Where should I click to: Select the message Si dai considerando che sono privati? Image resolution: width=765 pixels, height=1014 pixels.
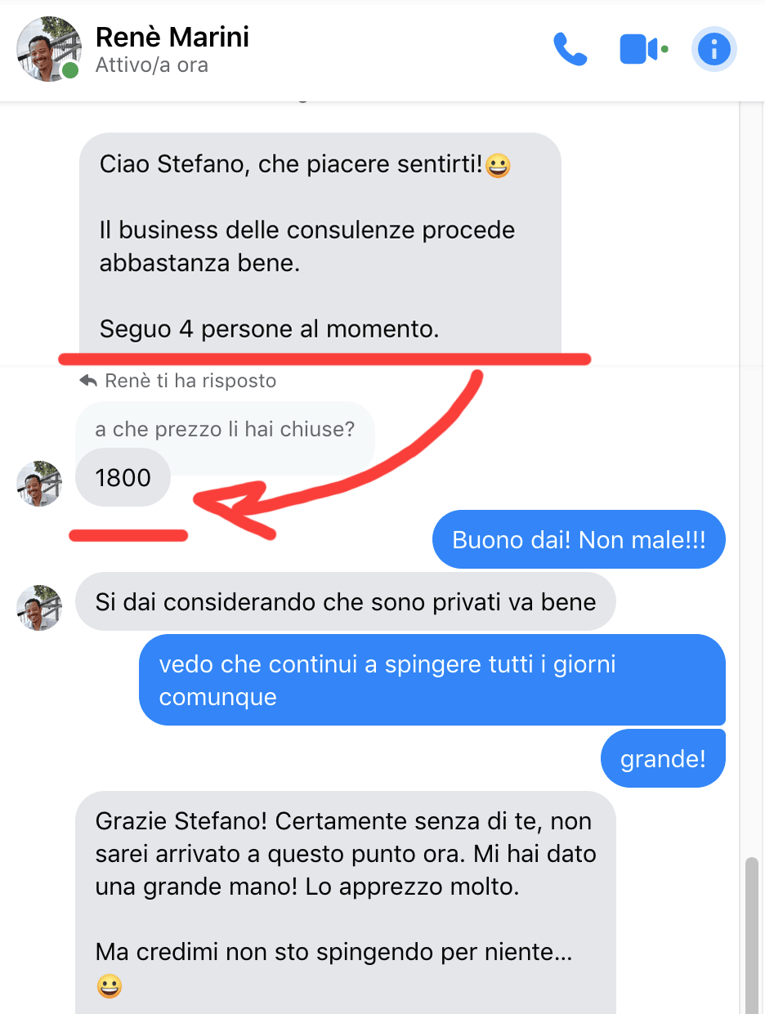click(x=345, y=603)
